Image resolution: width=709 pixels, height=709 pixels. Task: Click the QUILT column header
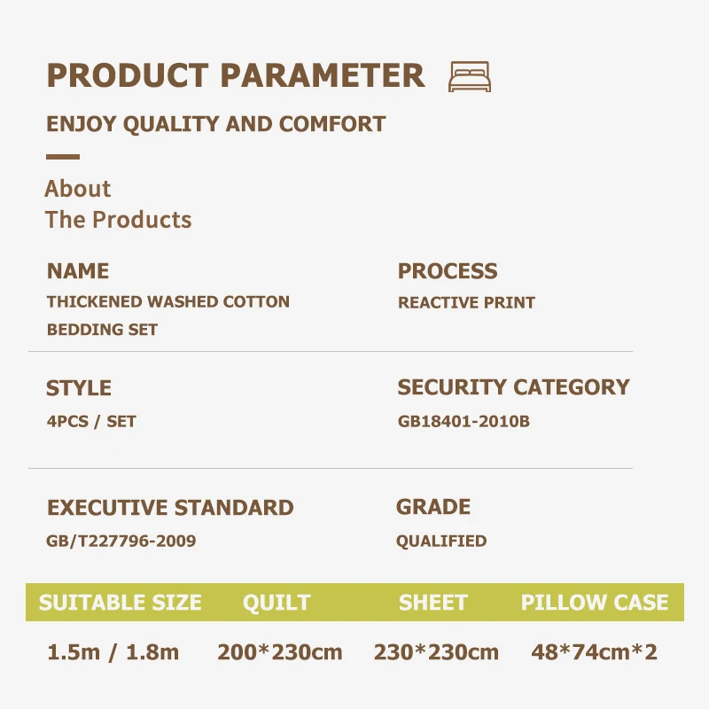click(x=277, y=603)
